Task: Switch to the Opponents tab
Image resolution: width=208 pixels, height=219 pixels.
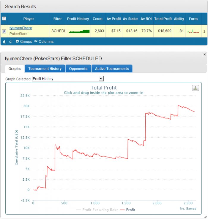Action: [78, 69]
